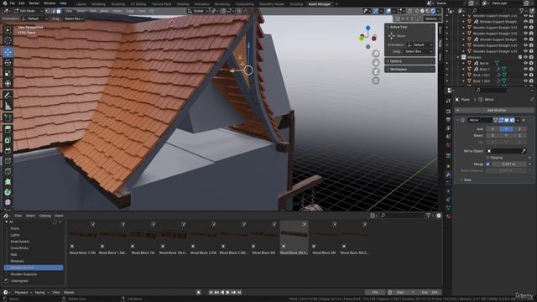This screenshot has width=537, height=302.
Task: Open the File menu
Action: [x=13, y=3]
